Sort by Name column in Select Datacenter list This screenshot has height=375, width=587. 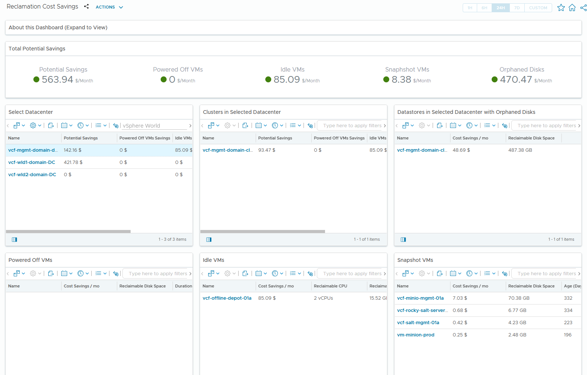coord(33,138)
